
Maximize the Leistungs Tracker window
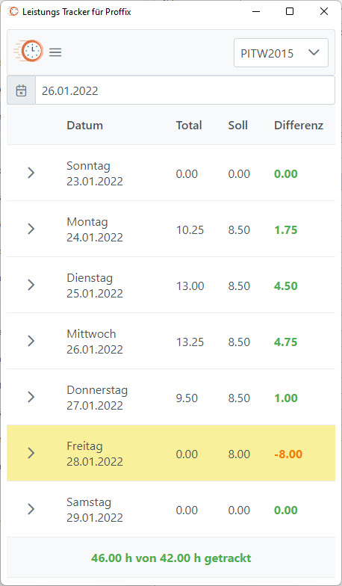point(290,12)
